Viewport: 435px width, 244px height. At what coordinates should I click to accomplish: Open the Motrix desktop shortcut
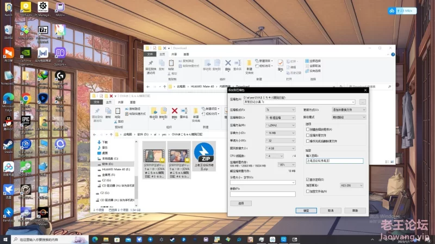point(60,9)
